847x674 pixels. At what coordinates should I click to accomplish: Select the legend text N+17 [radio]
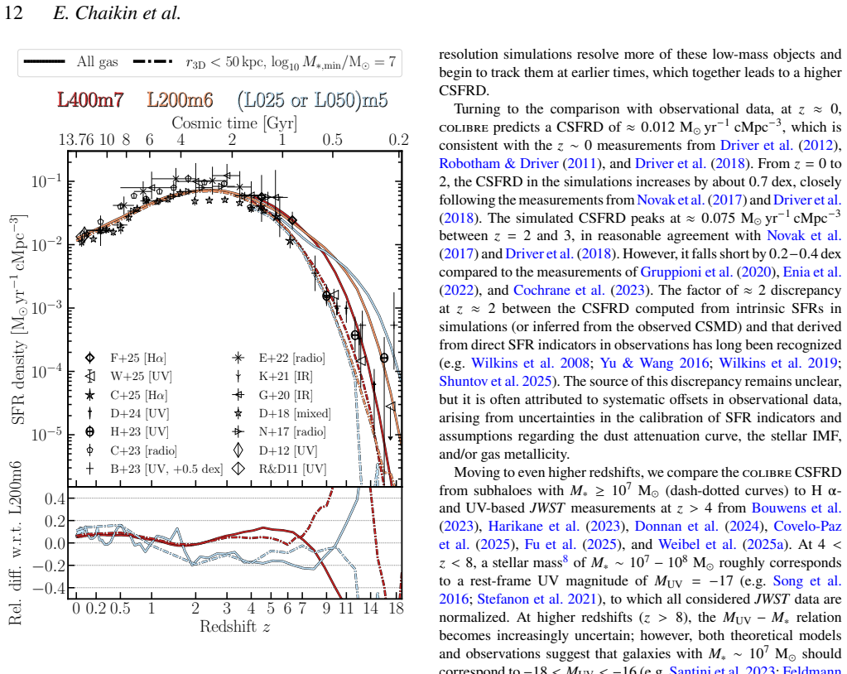coord(292,432)
